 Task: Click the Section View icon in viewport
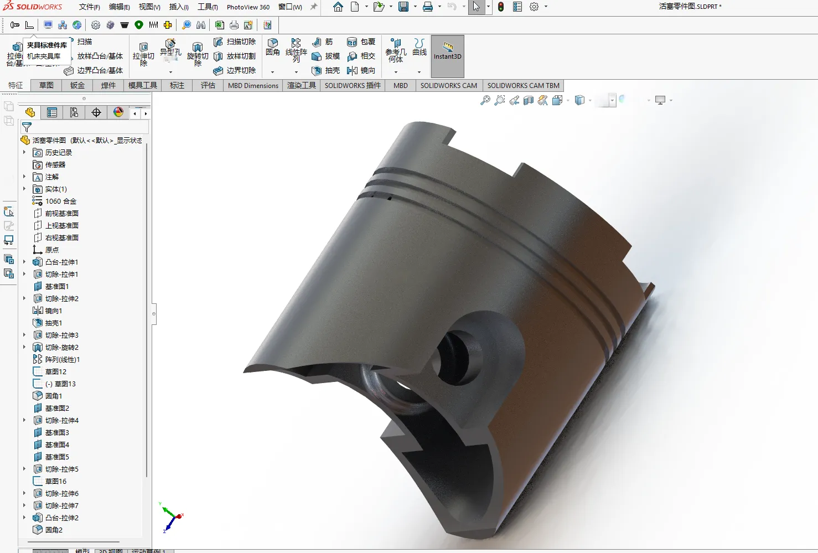click(529, 100)
